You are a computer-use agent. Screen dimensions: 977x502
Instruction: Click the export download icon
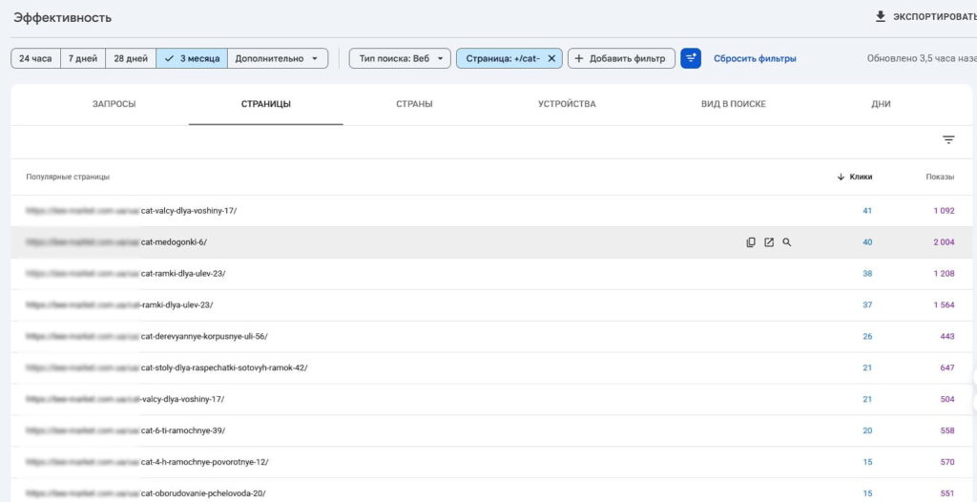pos(880,17)
